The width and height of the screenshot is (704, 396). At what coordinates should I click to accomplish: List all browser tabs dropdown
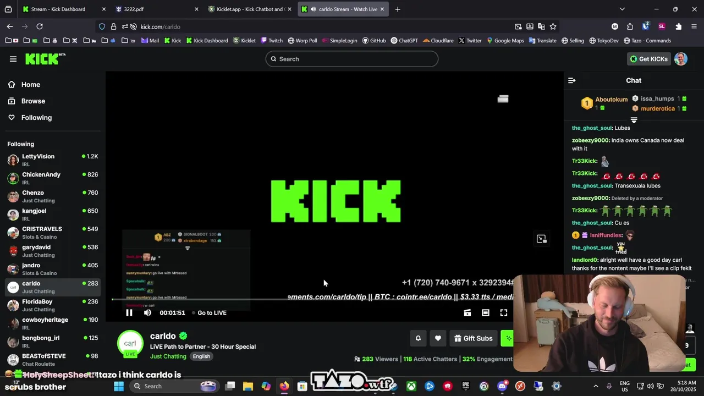[622, 9]
